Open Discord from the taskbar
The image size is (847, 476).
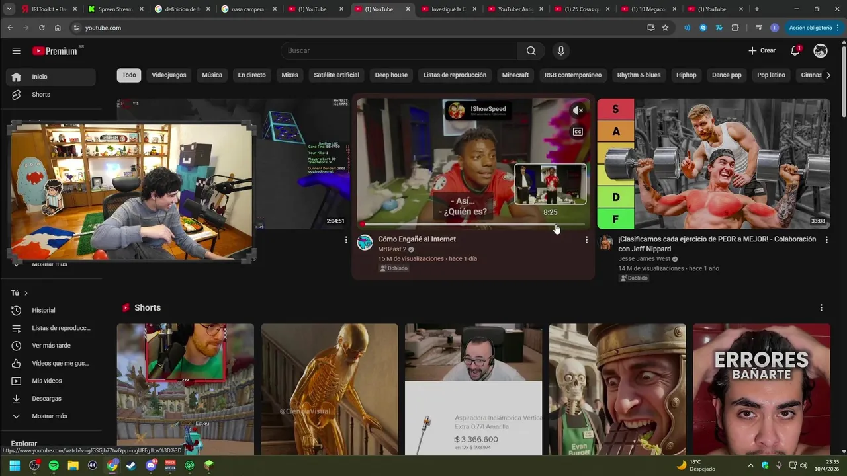tap(151, 465)
